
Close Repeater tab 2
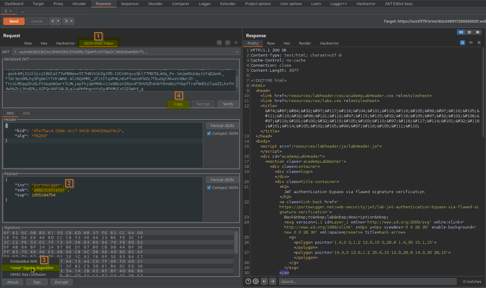click(10, 11)
